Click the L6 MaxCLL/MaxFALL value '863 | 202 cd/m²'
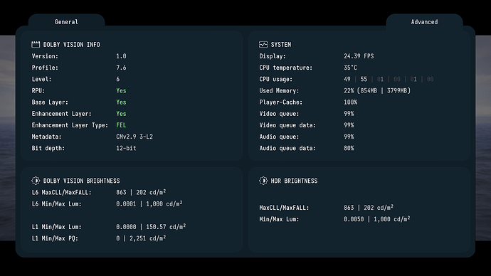This screenshot has width=491, height=276. click(x=141, y=192)
